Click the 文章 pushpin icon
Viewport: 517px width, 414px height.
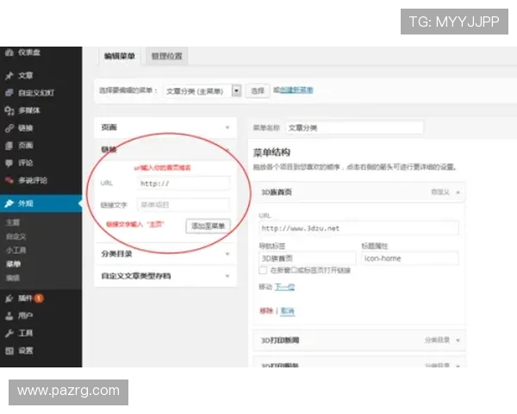(9, 76)
